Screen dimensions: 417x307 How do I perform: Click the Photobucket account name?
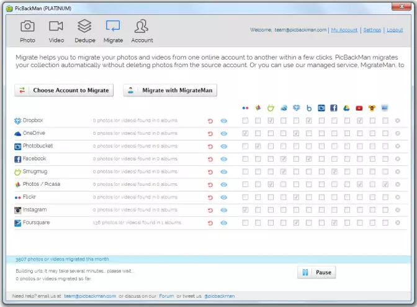(x=38, y=146)
